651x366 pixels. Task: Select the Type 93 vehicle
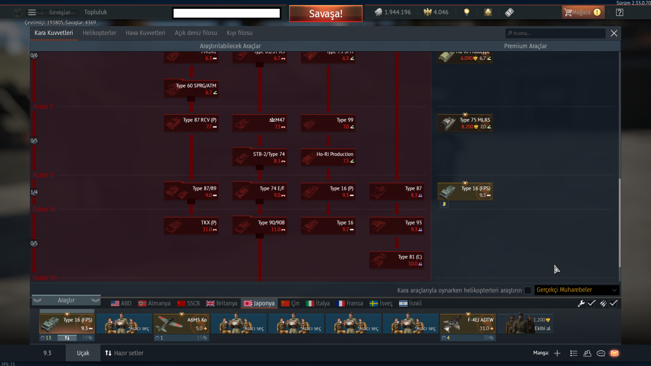(x=397, y=226)
